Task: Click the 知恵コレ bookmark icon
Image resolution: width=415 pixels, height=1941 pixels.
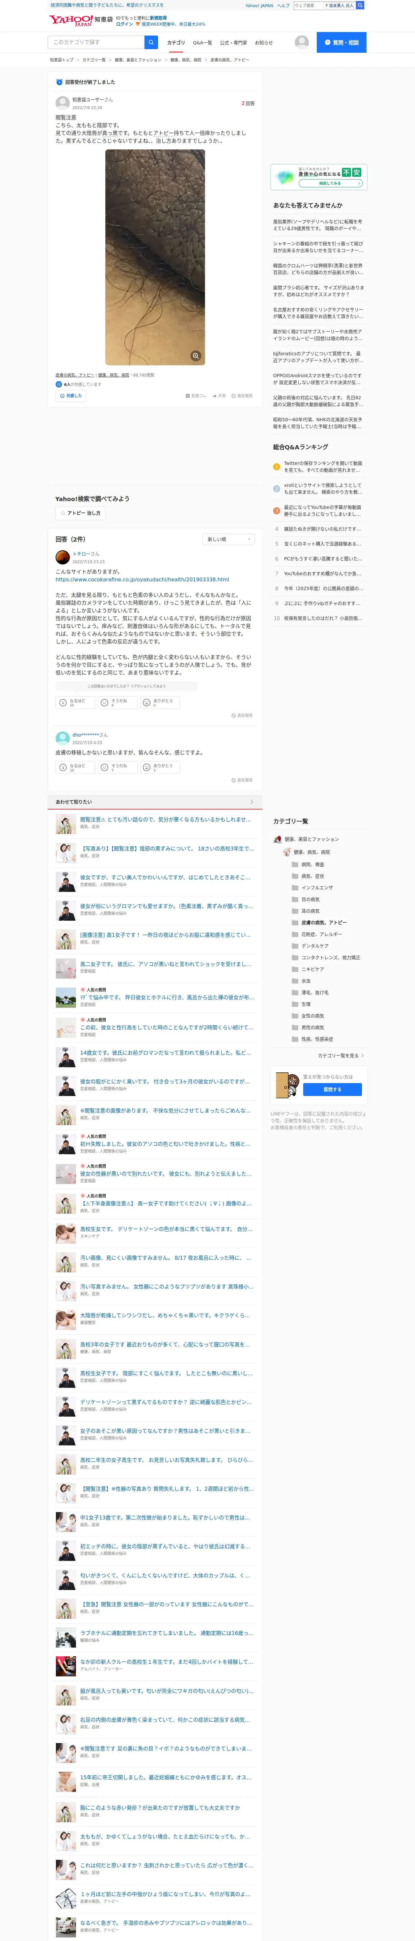Action: pyautogui.click(x=196, y=396)
